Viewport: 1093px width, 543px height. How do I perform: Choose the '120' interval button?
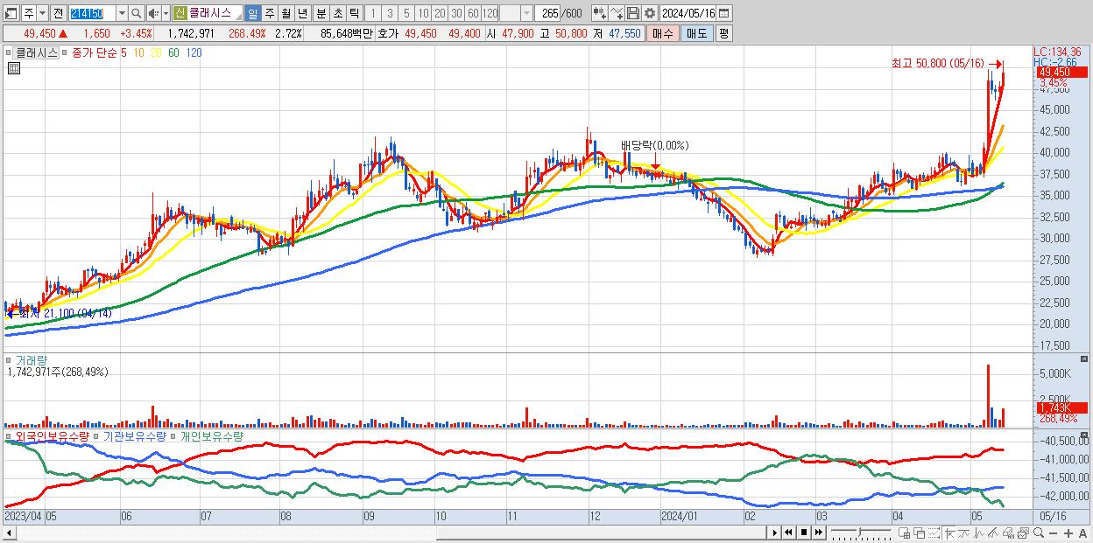click(490, 13)
